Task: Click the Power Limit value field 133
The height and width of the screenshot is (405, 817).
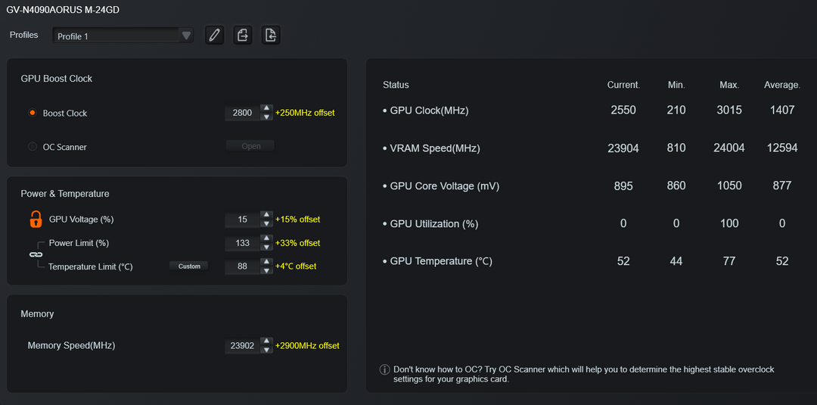Action: [242, 243]
